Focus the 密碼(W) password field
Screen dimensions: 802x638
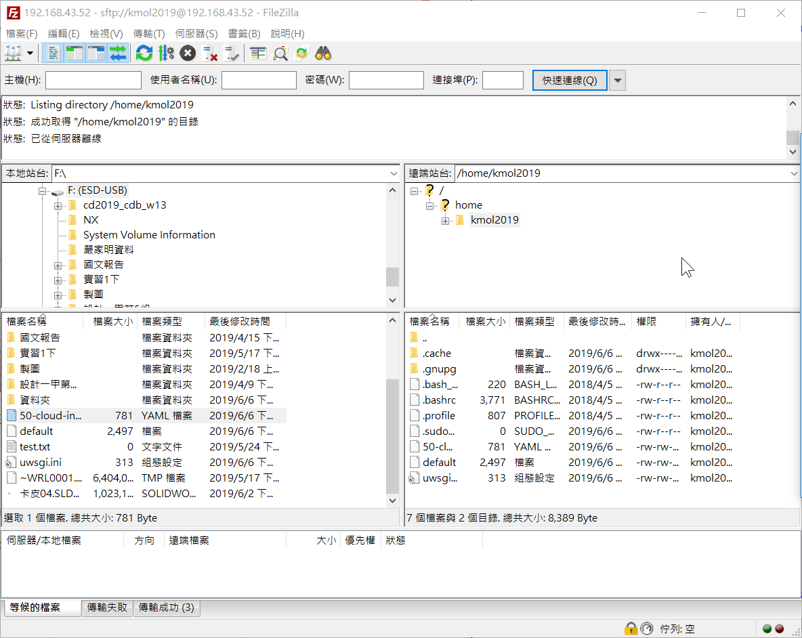click(x=386, y=81)
